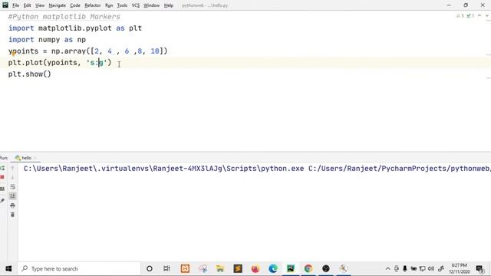Close the hello run tab
This screenshot has width=491, height=276.
coord(35,158)
